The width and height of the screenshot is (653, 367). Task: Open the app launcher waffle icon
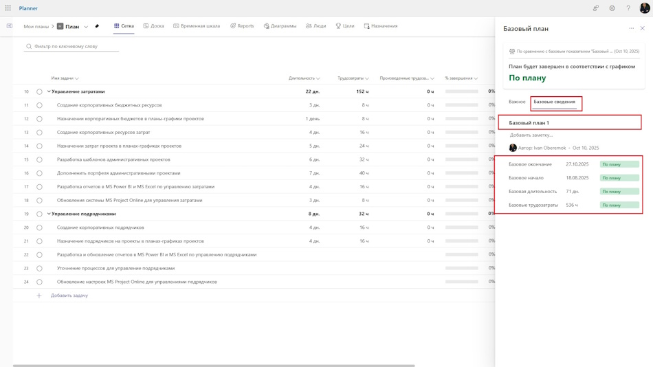(8, 8)
